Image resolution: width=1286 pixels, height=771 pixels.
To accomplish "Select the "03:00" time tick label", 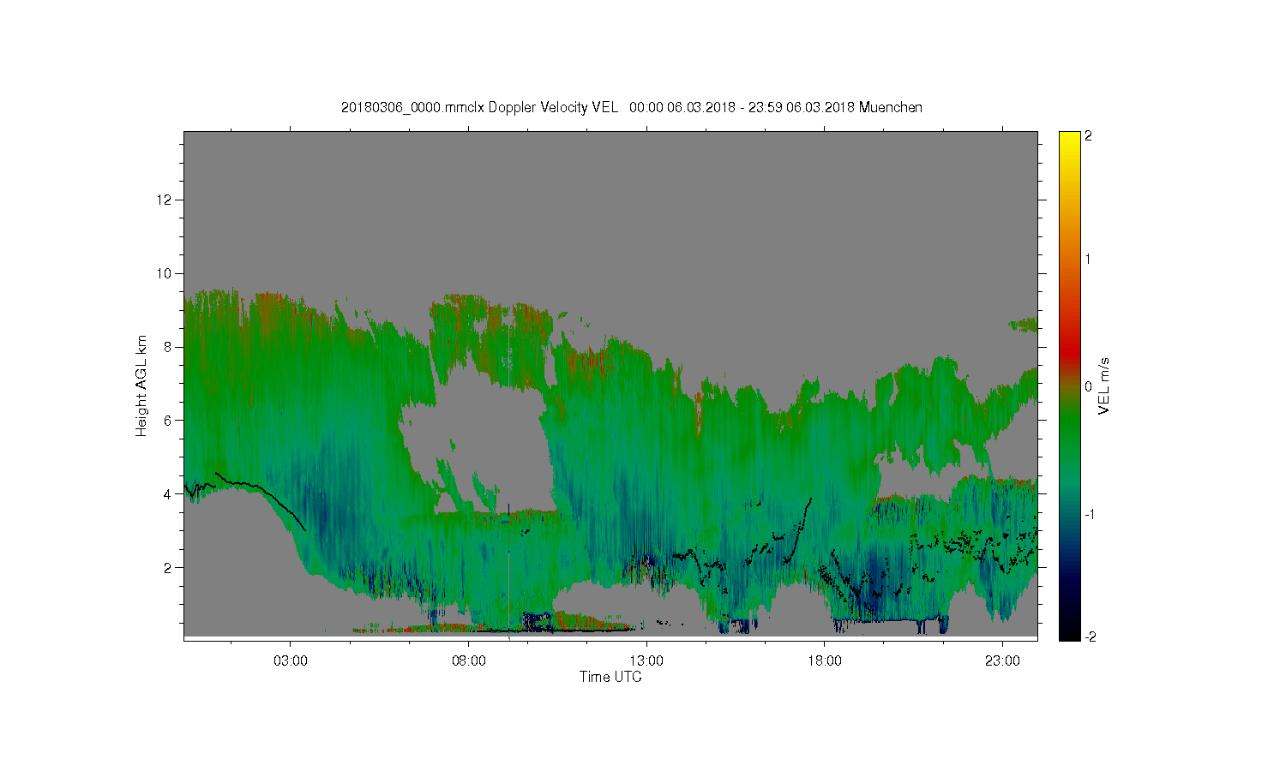I will tap(290, 661).
